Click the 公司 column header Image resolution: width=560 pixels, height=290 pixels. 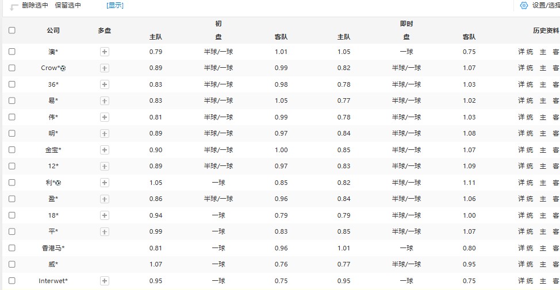coord(53,30)
